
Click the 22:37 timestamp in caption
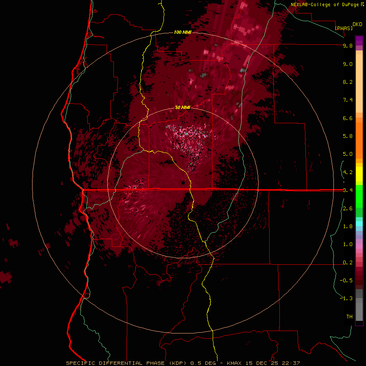click(291, 363)
